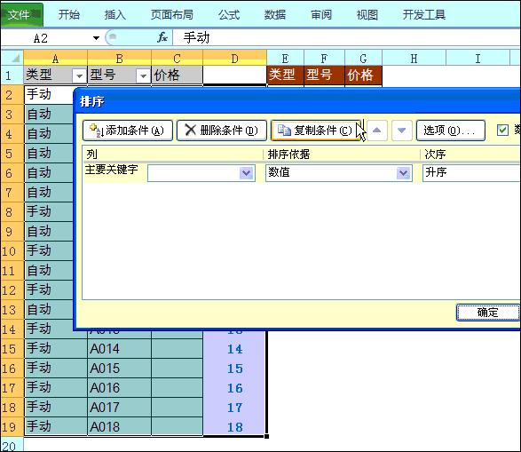Confirm the sort dialog with 确定
The image size is (521, 452).
[x=488, y=313]
